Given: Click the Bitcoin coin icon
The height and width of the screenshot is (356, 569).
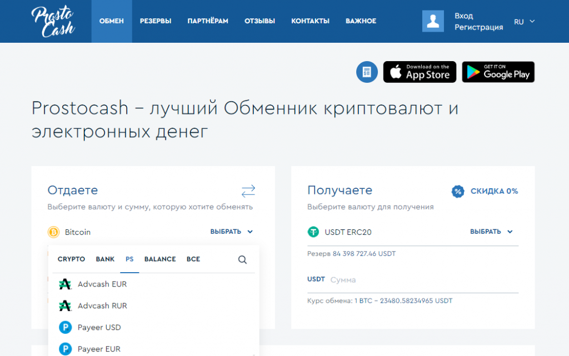Looking at the screenshot, I should [x=54, y=232].
